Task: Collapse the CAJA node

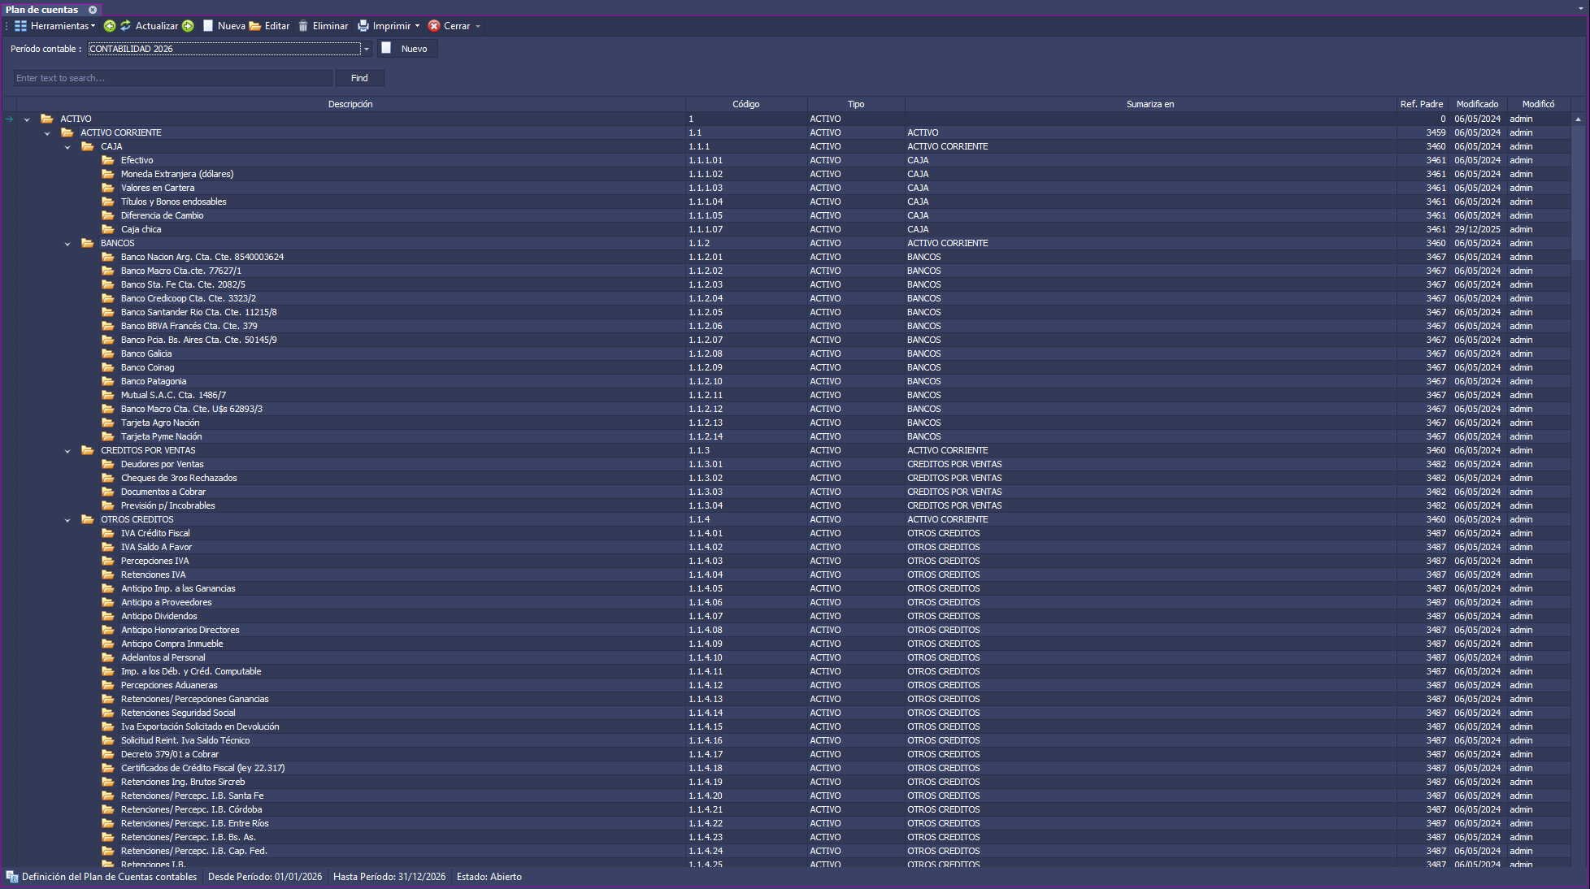Action: 67,147
